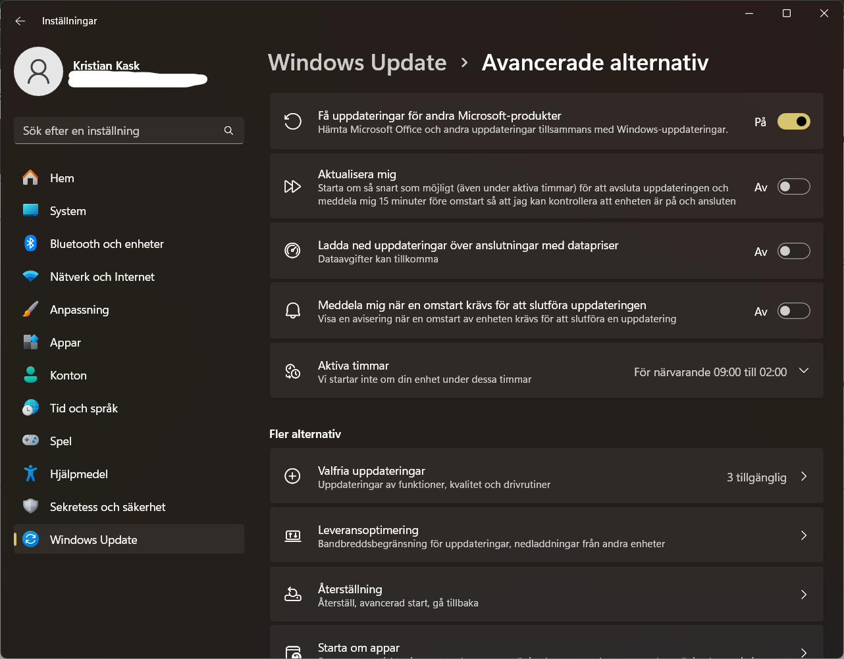The height and width of the screenshot is (659, 844).
Task: Enable the Aktualisera mig option
Action: [x=793, y=186]
